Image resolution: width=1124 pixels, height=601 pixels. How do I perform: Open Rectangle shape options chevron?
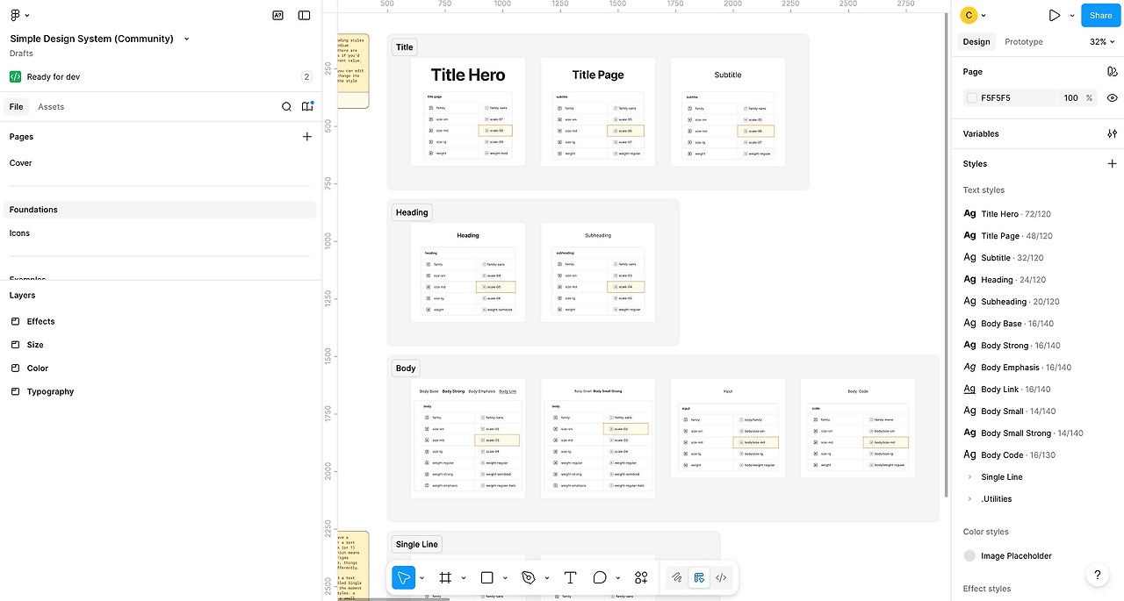pos(505,578)
